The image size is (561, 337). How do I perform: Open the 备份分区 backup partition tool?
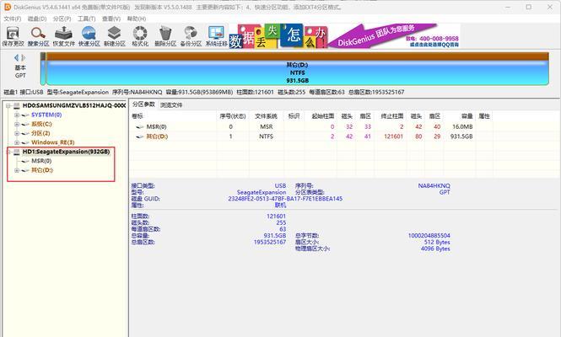click(x=191, y=36)
